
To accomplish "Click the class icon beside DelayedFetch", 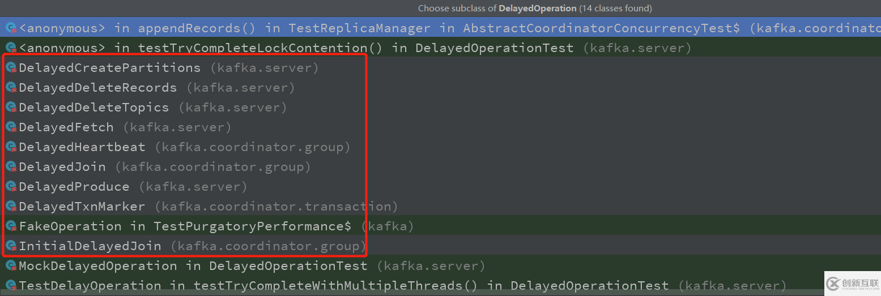I will click(11, 127).
